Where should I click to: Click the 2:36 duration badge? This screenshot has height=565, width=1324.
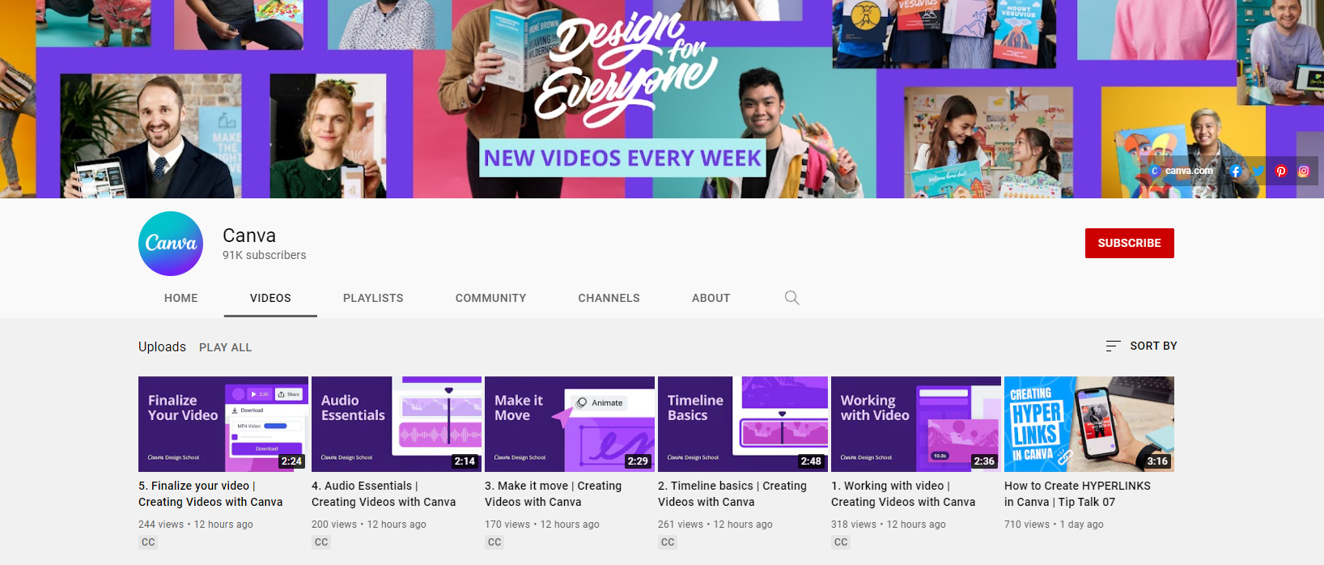[x=984, y=461]
